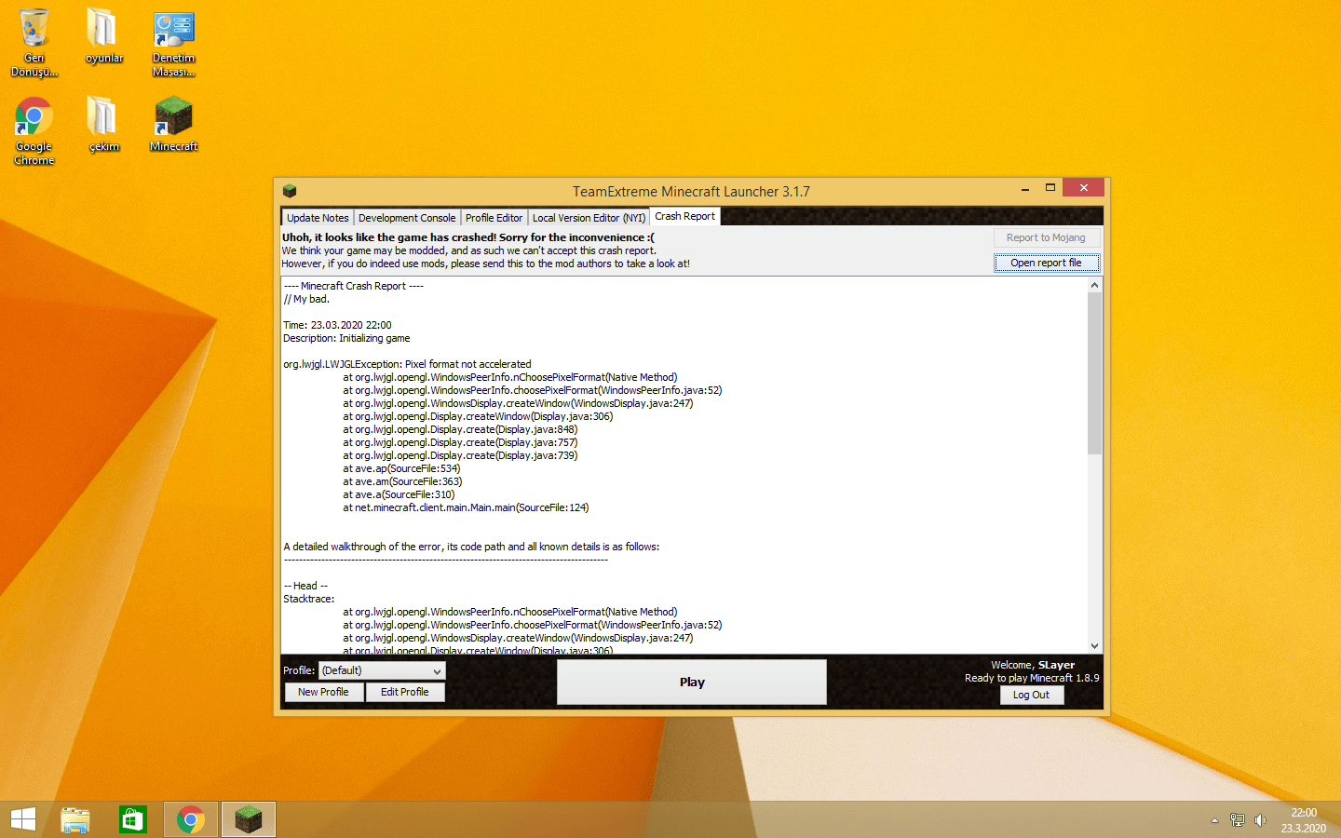Viewport: 1341px width, 838px height.
Task: Click the 'at ave.ap(SourceFile:534)' stack line
Action: 401,468
